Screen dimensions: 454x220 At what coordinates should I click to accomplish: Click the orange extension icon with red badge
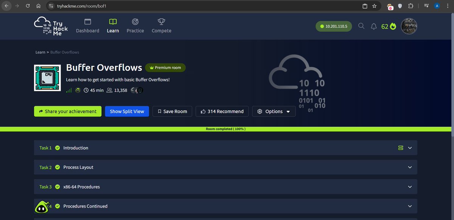390,6
